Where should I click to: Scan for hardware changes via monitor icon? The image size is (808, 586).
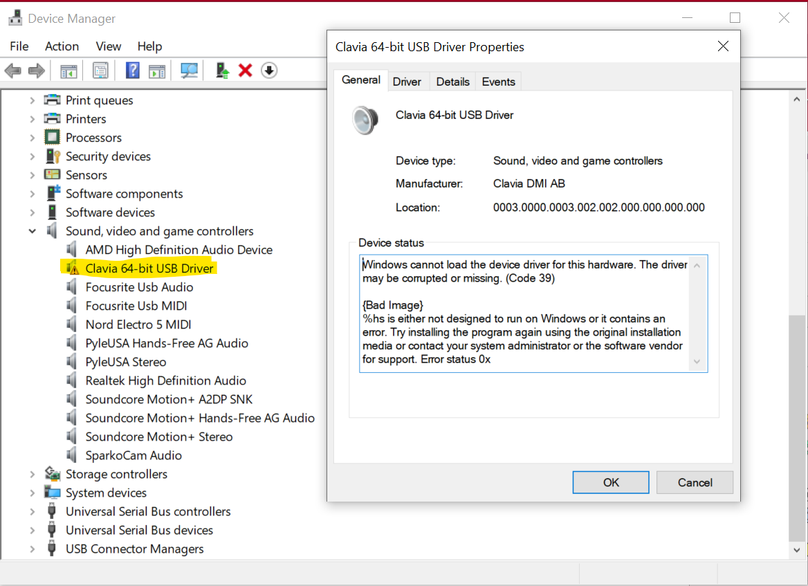[x=189, y=70]
